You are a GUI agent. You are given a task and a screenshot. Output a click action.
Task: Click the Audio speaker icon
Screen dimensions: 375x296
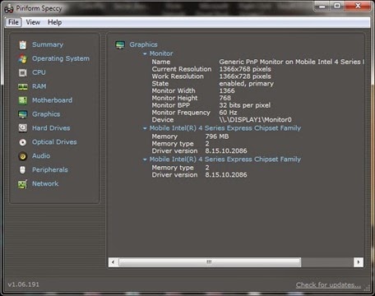point(23,156)
